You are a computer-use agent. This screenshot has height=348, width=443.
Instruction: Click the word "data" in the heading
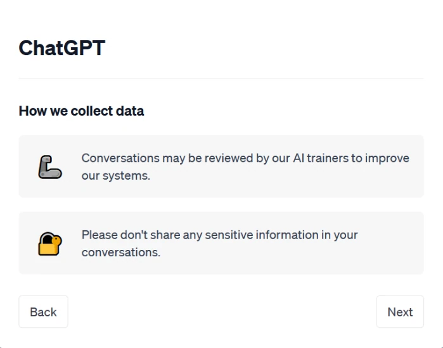tap(130, 111)
